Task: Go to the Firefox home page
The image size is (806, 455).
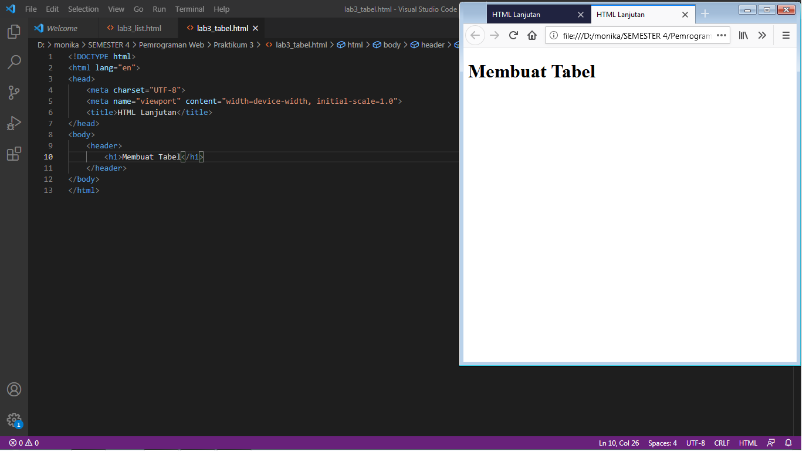Action: (531, 35)
